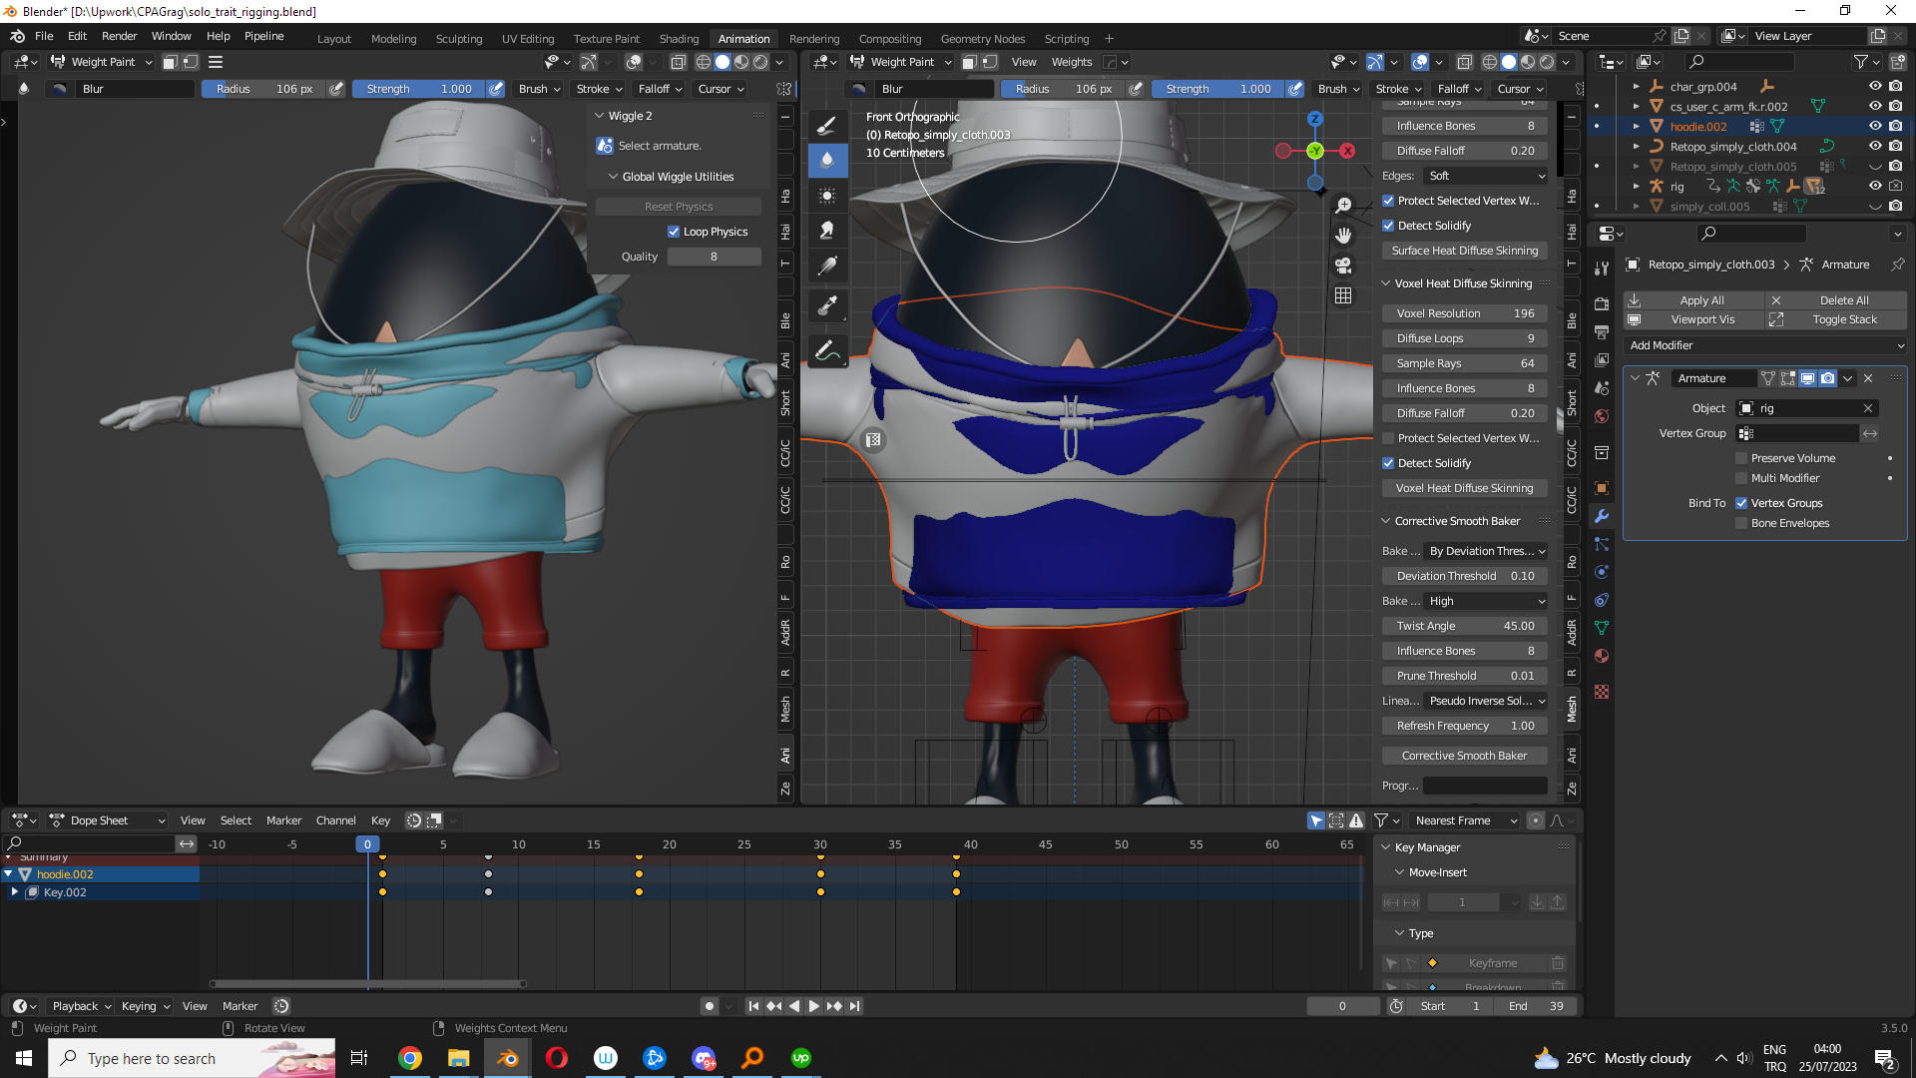
Task: Click Apply All in modifier stack
Action: (x=1700, y=300)
